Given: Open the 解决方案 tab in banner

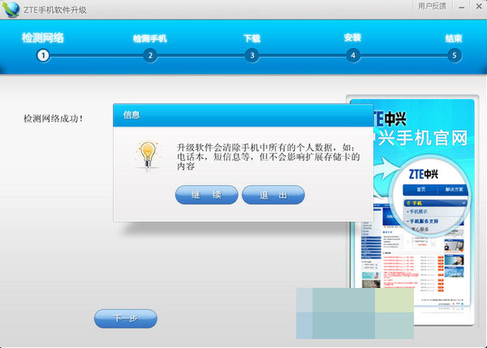Looking at the screenshot, I should (455, 189).
